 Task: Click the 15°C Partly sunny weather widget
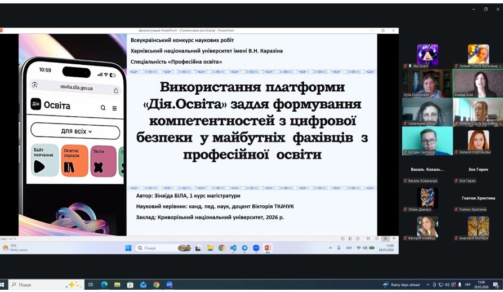tap(15, 247)
